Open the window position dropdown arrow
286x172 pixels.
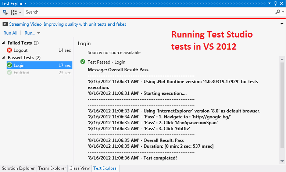click(x=269, y=3)
